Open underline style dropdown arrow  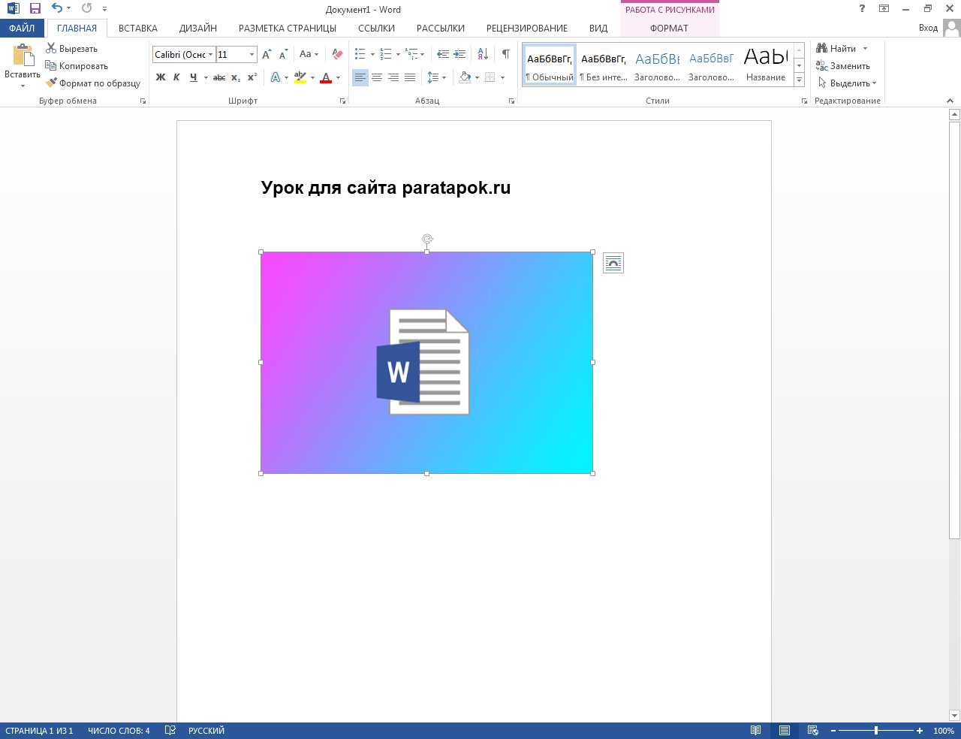click(x=206, y=77)
